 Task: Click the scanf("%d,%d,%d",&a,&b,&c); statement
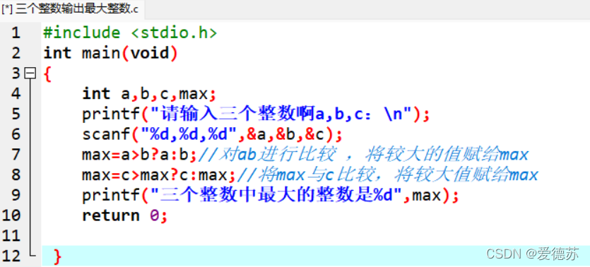coord(212,135)
